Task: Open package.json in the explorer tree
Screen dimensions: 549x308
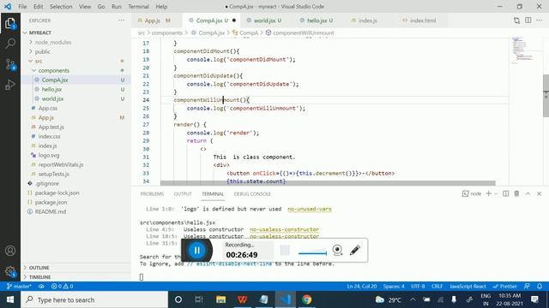Action: [51, 202]
